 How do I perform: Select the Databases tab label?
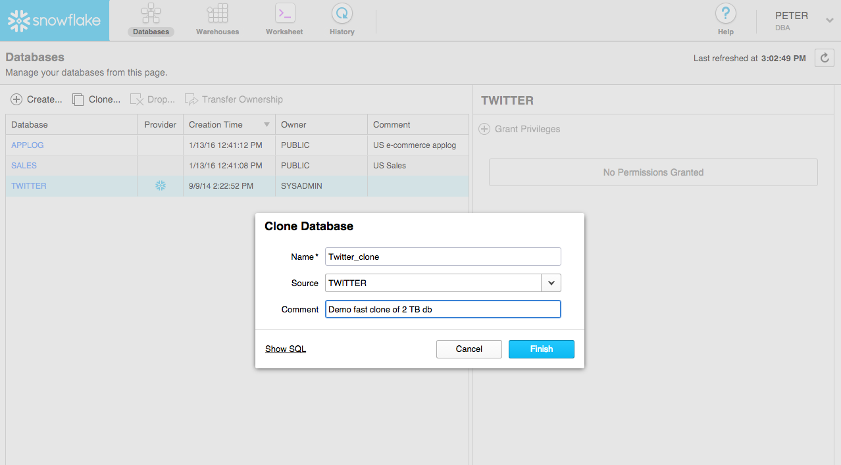point(151,32)
